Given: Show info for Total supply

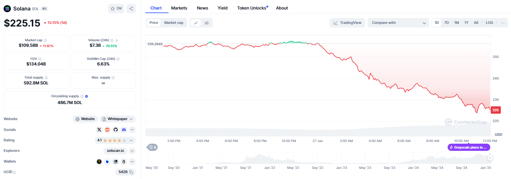Looking at the screenshot, I should coord(46,78).
